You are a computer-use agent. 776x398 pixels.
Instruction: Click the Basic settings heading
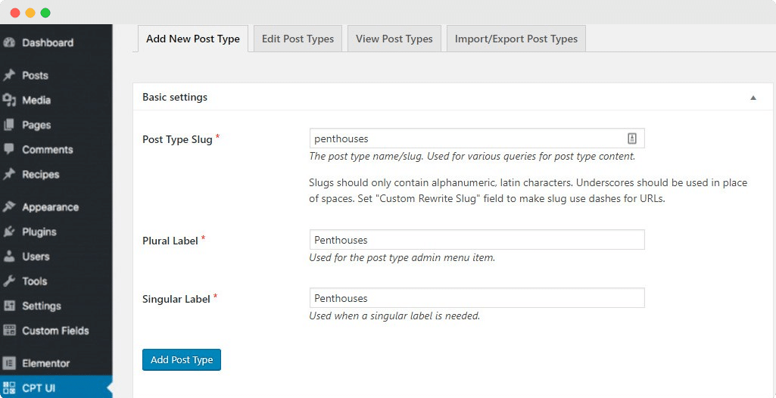pyautogui.click(x=175, y=97)
